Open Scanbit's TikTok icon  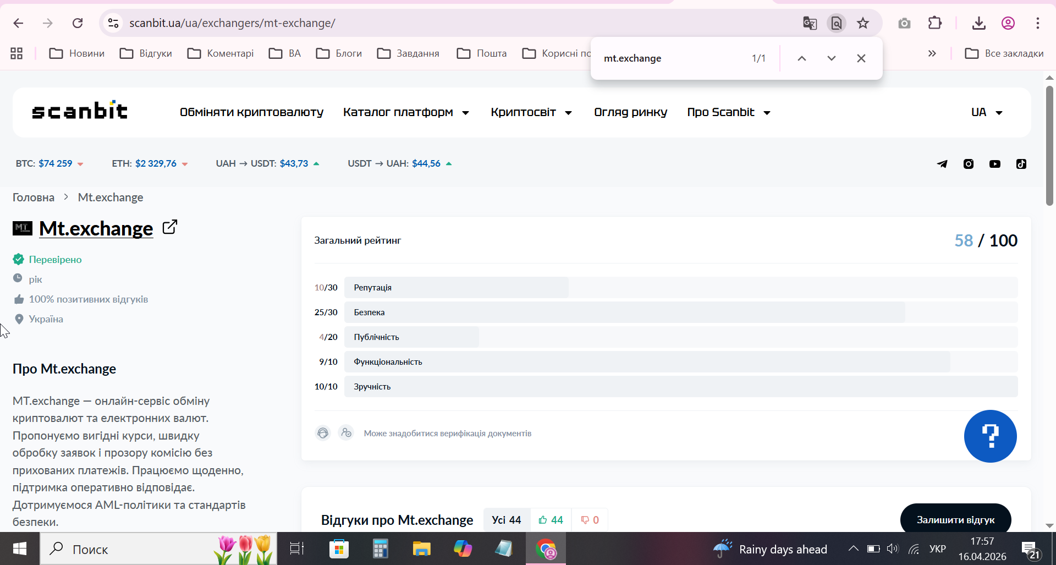pos(1021,164)
